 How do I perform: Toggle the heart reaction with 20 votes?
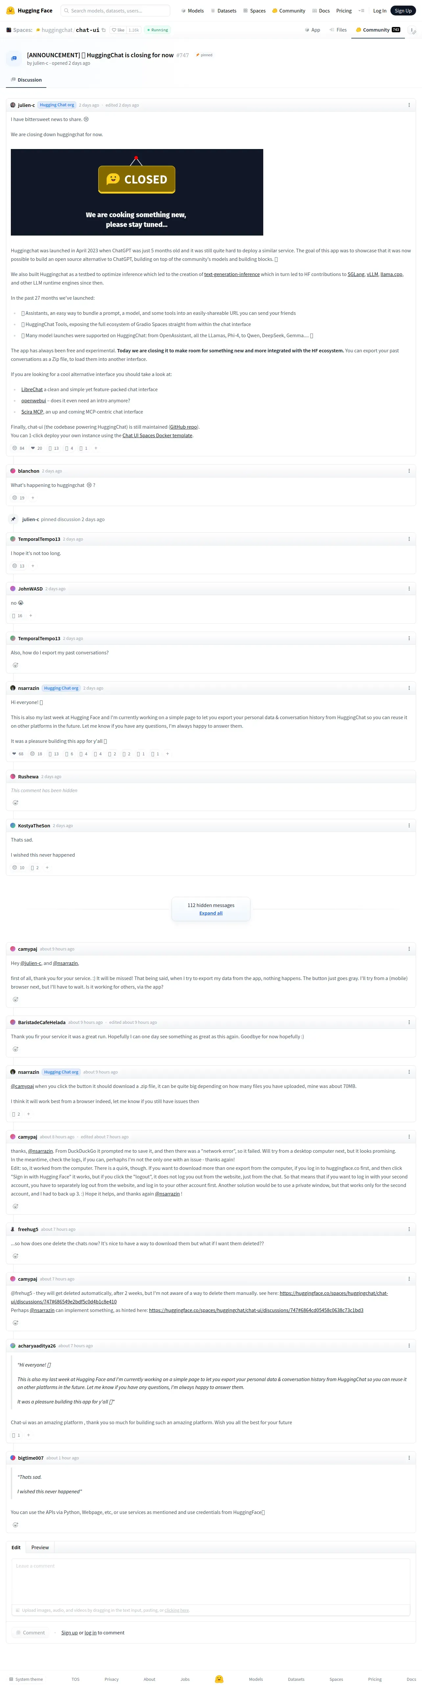tap(37, 448)
